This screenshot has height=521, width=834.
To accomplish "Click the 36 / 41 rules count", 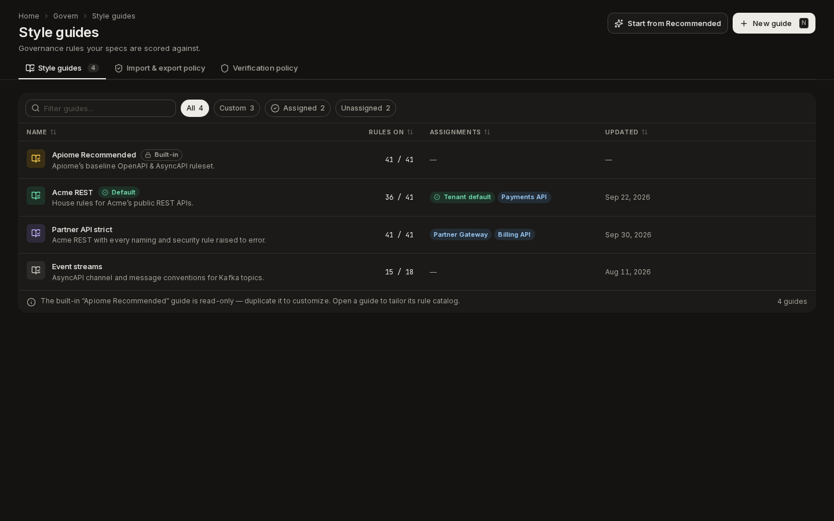I will tap(399, 197).
